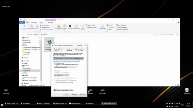
Task: Click the Windows Start button
Action: click(2, 105)
